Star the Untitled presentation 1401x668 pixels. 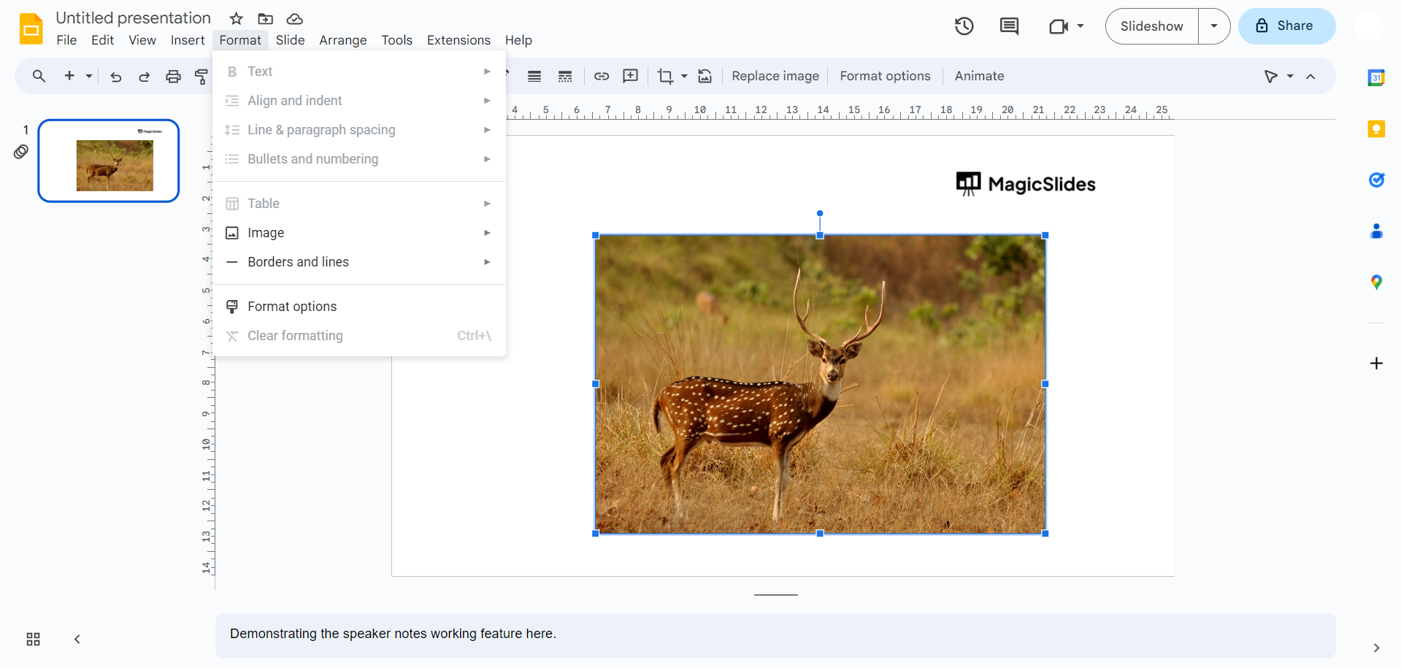click(x=236, y=19)
